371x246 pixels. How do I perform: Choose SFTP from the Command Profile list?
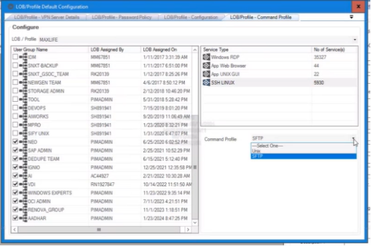click(x=303, y=156)
